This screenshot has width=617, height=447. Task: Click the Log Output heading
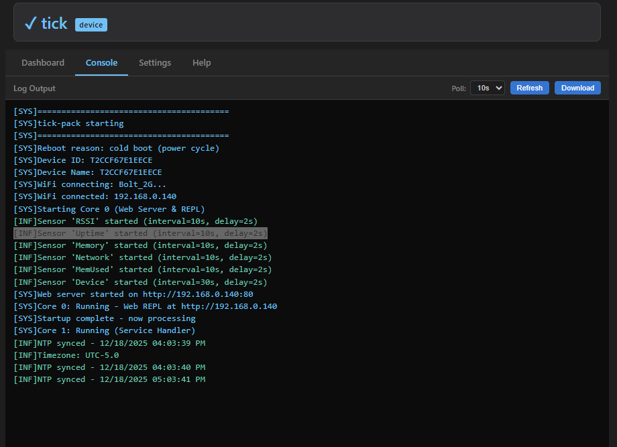(x=34, y=88)
